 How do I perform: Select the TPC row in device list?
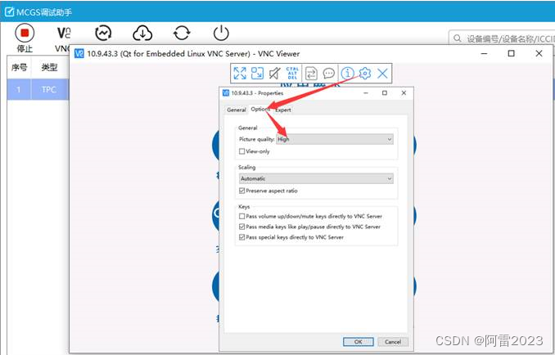pyautogui.click(x=38, y=89)
